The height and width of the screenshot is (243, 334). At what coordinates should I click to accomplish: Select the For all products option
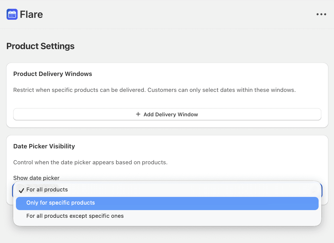47,190
